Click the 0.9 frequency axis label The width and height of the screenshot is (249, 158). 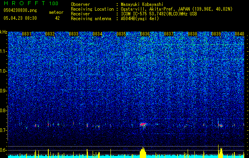click(x=3, y=91)
